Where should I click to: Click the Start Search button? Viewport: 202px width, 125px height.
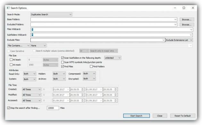click(136, 116)
